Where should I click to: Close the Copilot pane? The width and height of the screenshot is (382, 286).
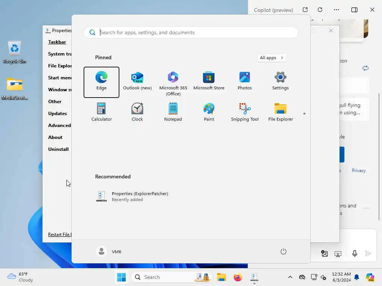[x=372, y=10]
